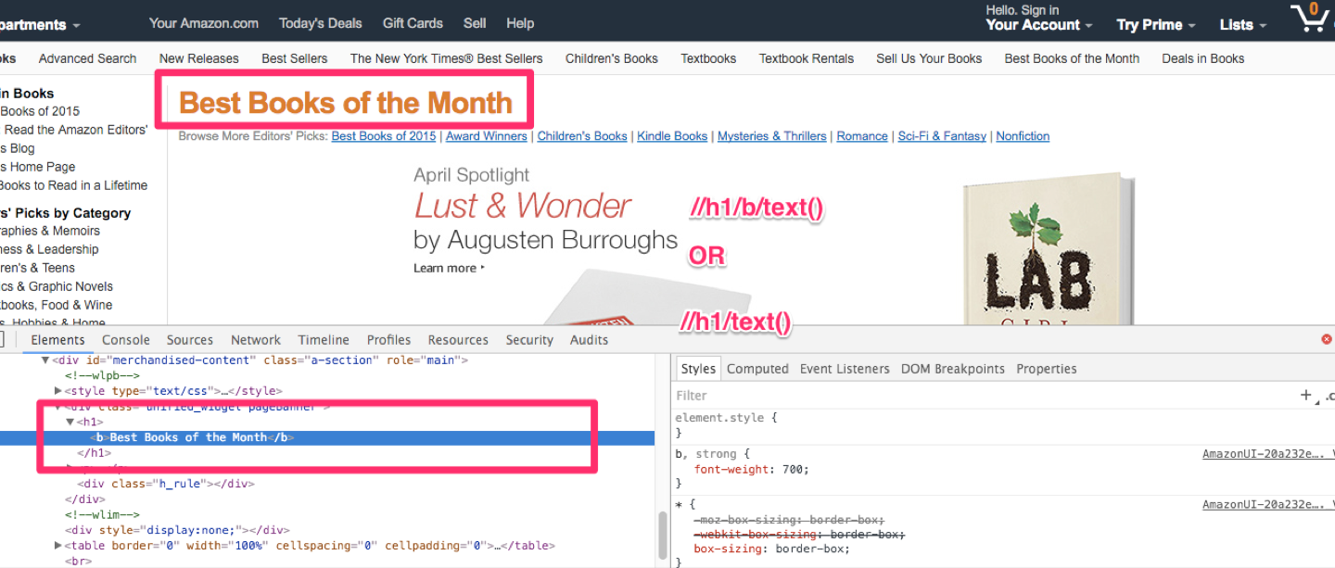Switch to the Properties tab
The image size is (1335, 568).
pyautogui.click(x=1047, y=369)
